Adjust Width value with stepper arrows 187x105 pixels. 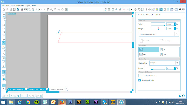coord(175,24)
